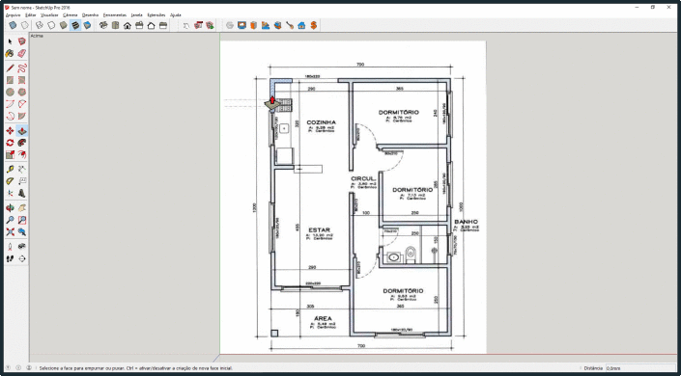The height and width of the screenshot is (376, 681).
Task: Click the Distância measurement input box
Action: tap(640, 367)
